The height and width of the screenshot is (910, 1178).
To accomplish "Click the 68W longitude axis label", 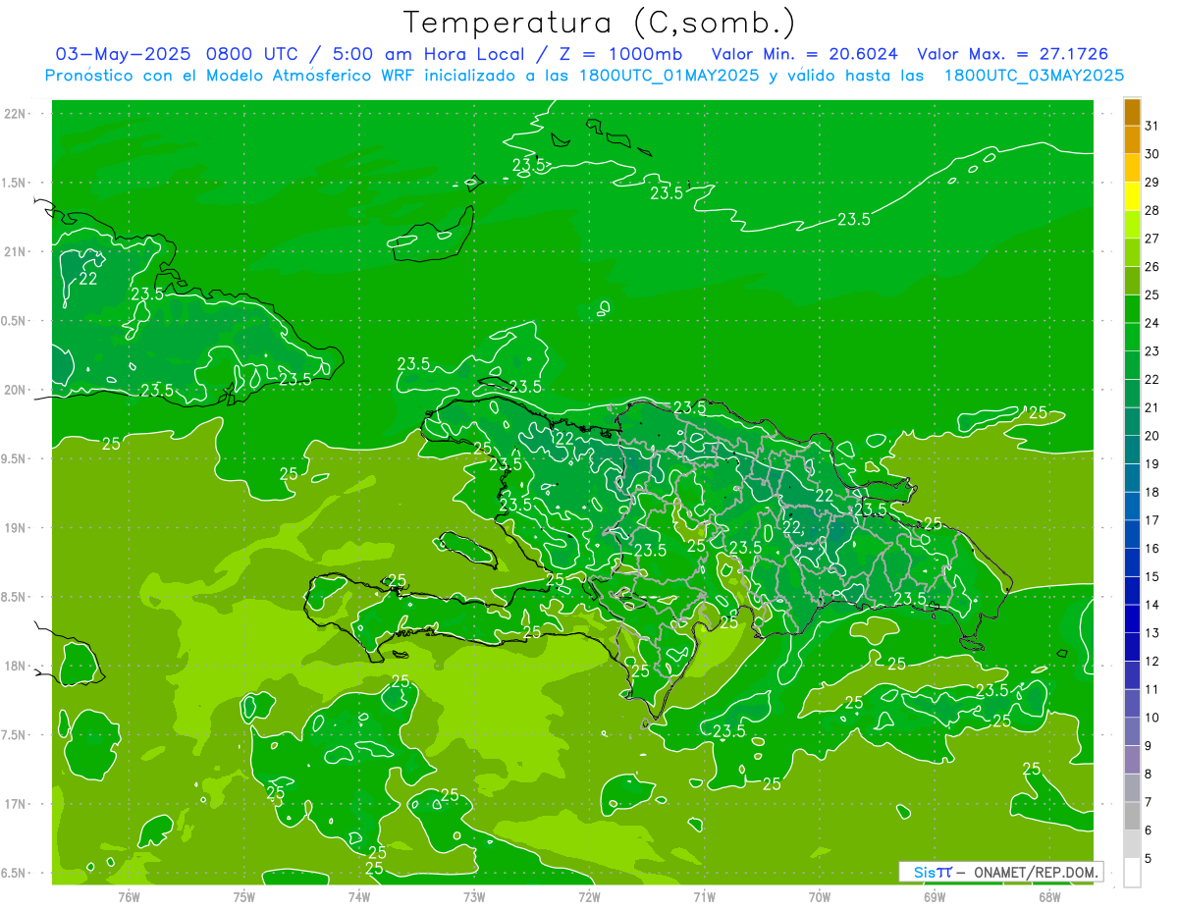I will click(x=1049, y=896).
